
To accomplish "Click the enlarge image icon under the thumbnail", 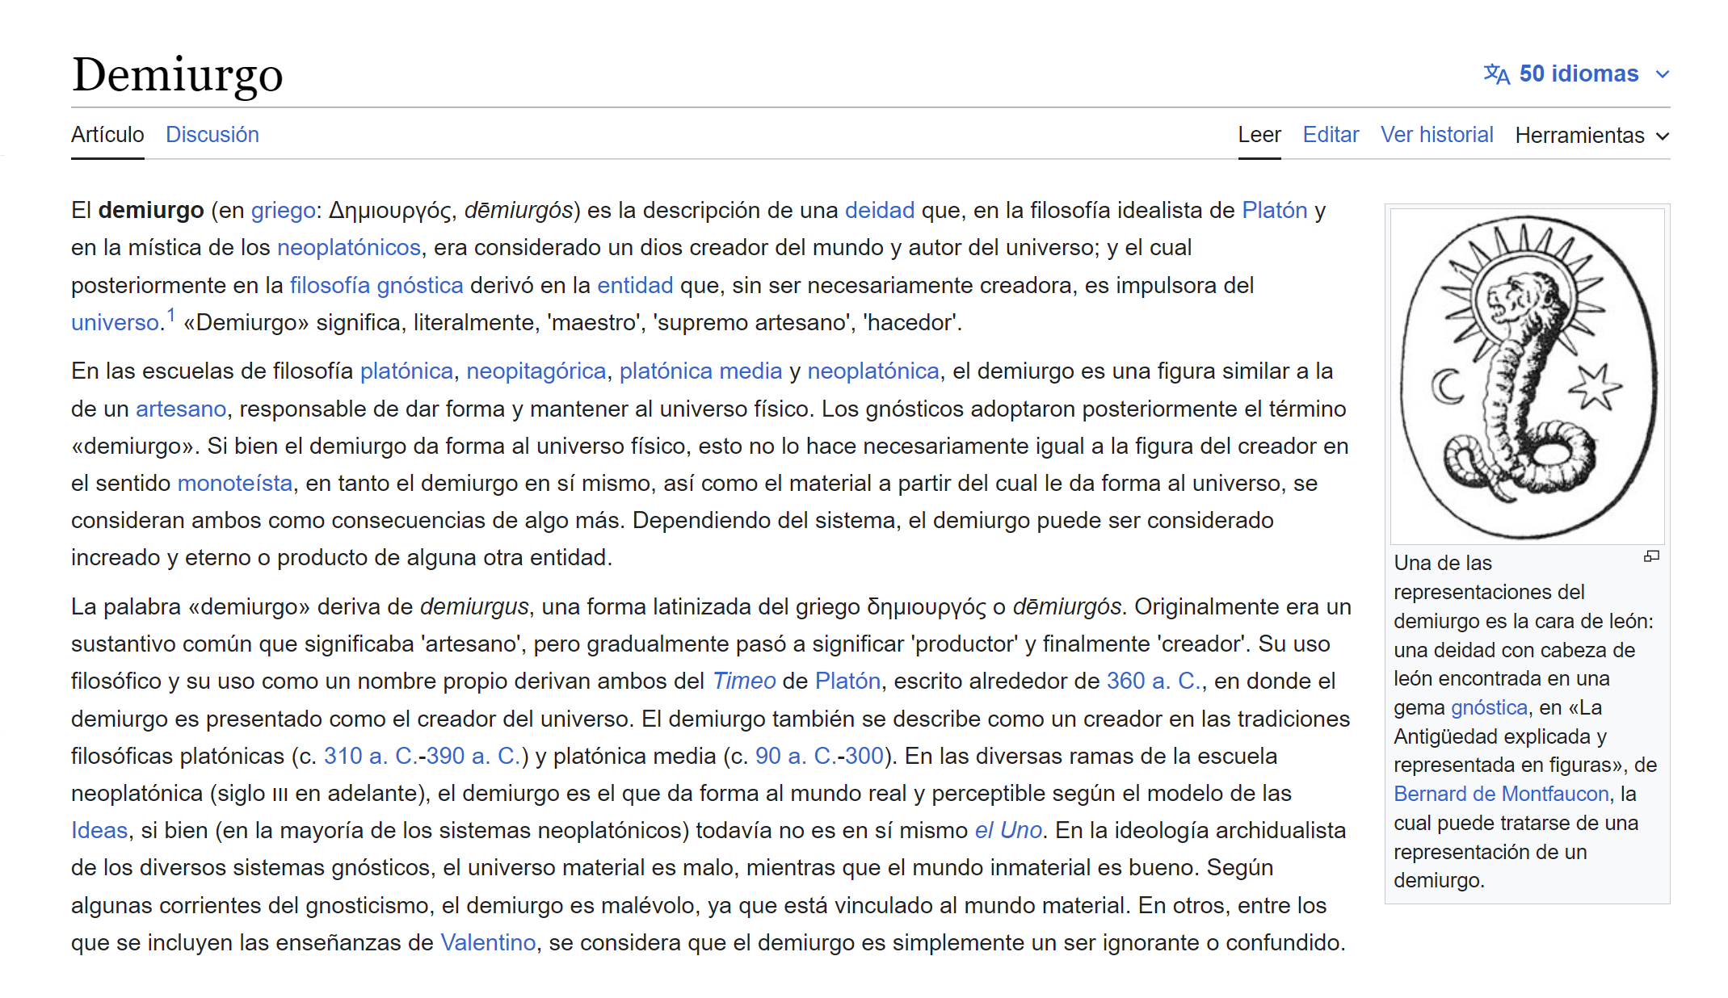I will point(1651,556).
